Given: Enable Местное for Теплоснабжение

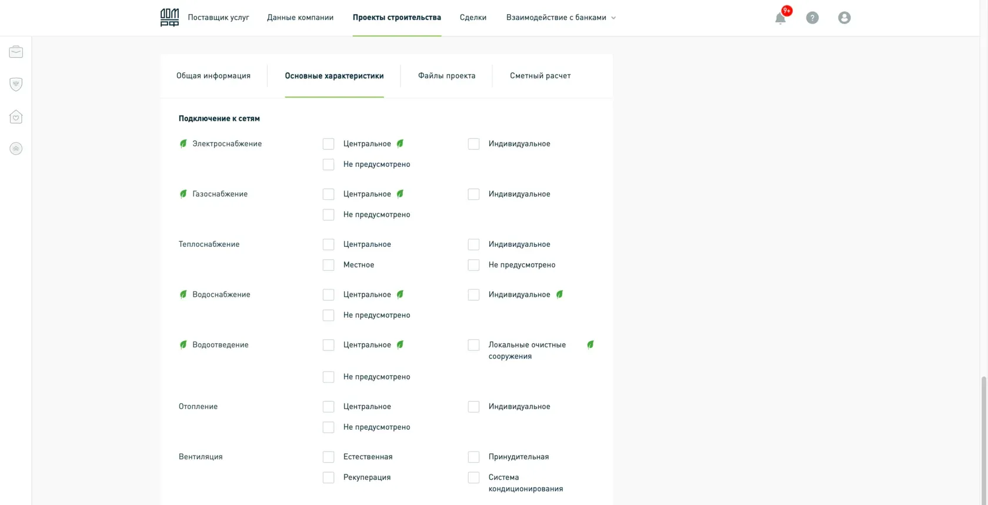Looking at the screenshot, I should coord(328,265).
